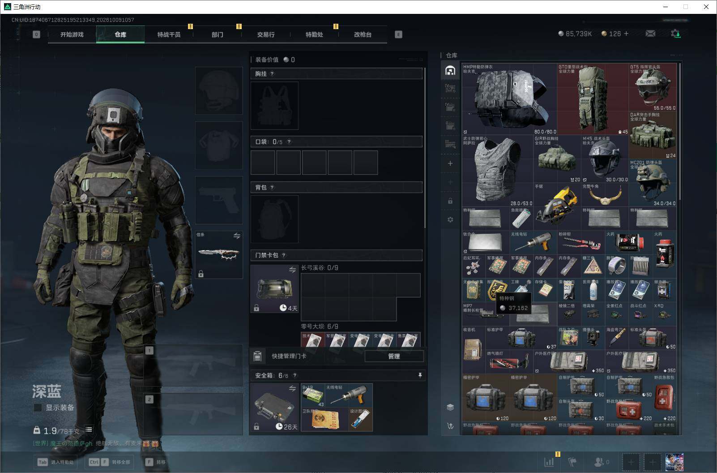Open the settings gear with download arrow
The height and width of the screenshot is (473, 717).
pyautogui.click(x=675, y=34)
